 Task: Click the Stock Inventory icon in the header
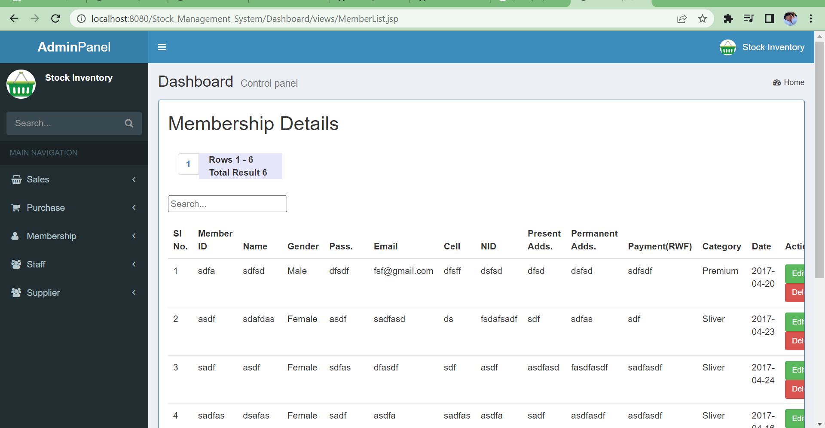[x=728, y=47]
